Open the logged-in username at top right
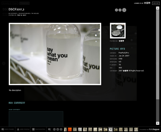 point(147,3)
